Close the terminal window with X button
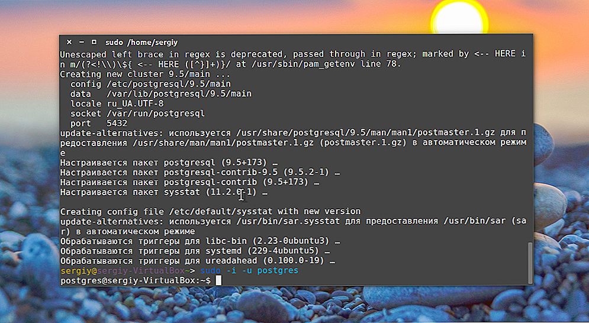The width and height of the screenshot is (589, 323). point(69,42)
